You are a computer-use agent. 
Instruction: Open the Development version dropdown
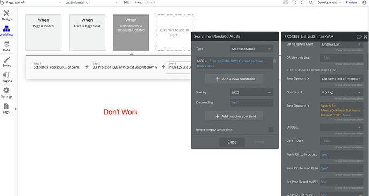coord(329,2)
